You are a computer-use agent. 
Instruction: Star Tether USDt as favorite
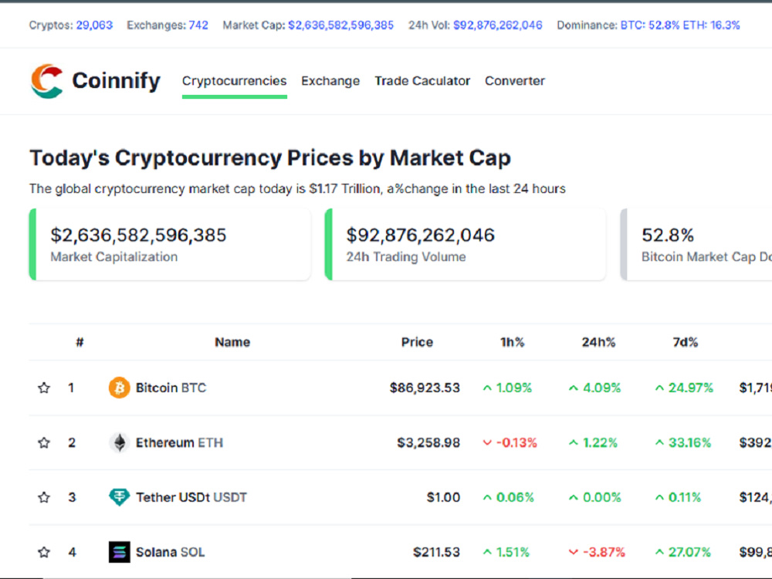pyautogui.click(x=44, y=497)
